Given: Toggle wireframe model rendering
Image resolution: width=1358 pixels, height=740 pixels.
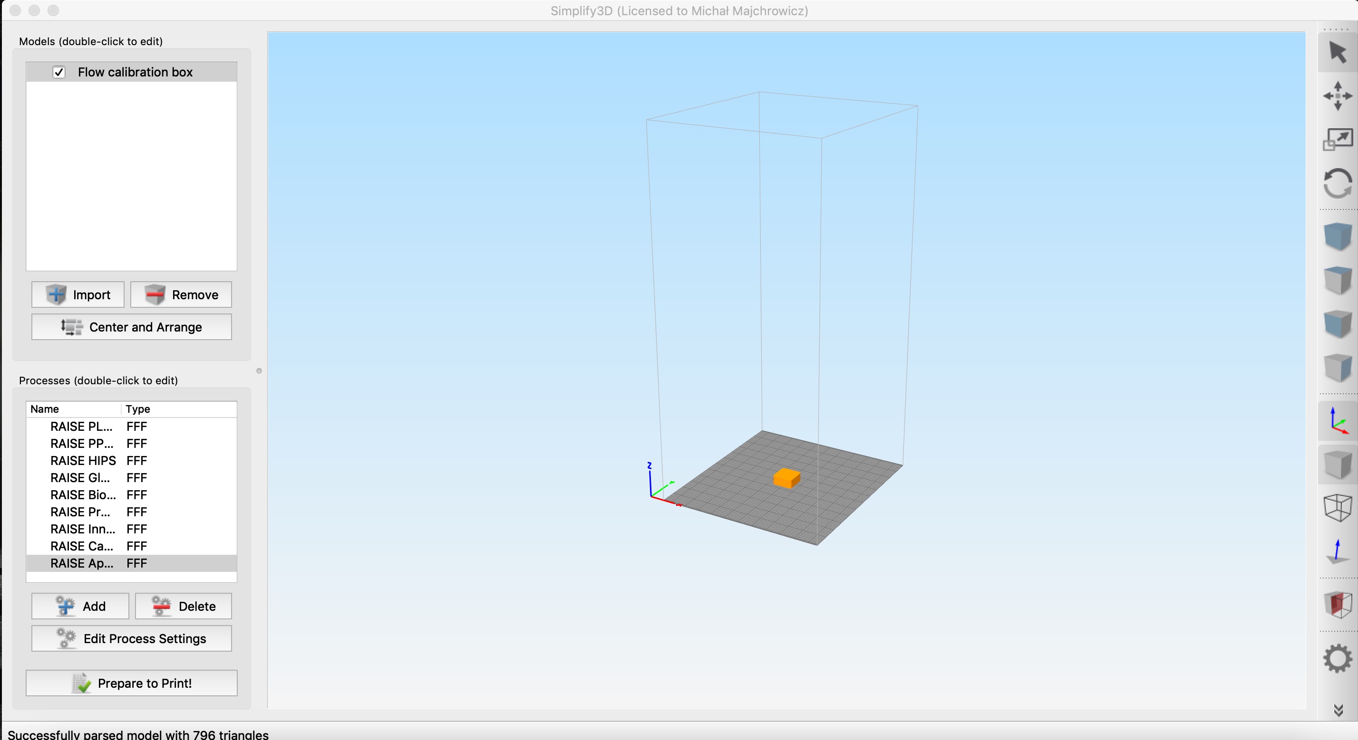Looking at the screenshot, I should pyautogui.click(x=1338, y=508).
